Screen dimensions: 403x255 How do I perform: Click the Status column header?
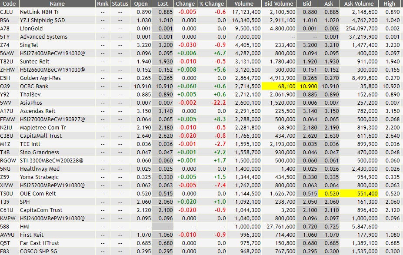[120, 3]
